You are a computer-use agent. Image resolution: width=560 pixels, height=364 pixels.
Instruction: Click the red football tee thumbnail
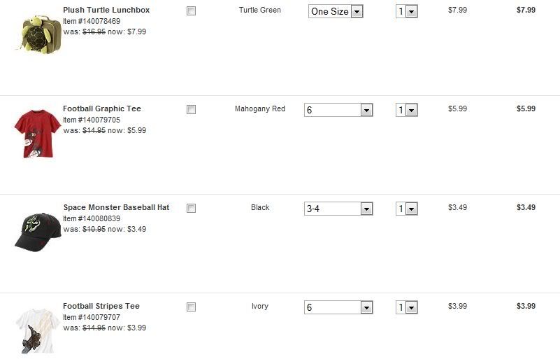pyautogui.click(x=38, y=134)
